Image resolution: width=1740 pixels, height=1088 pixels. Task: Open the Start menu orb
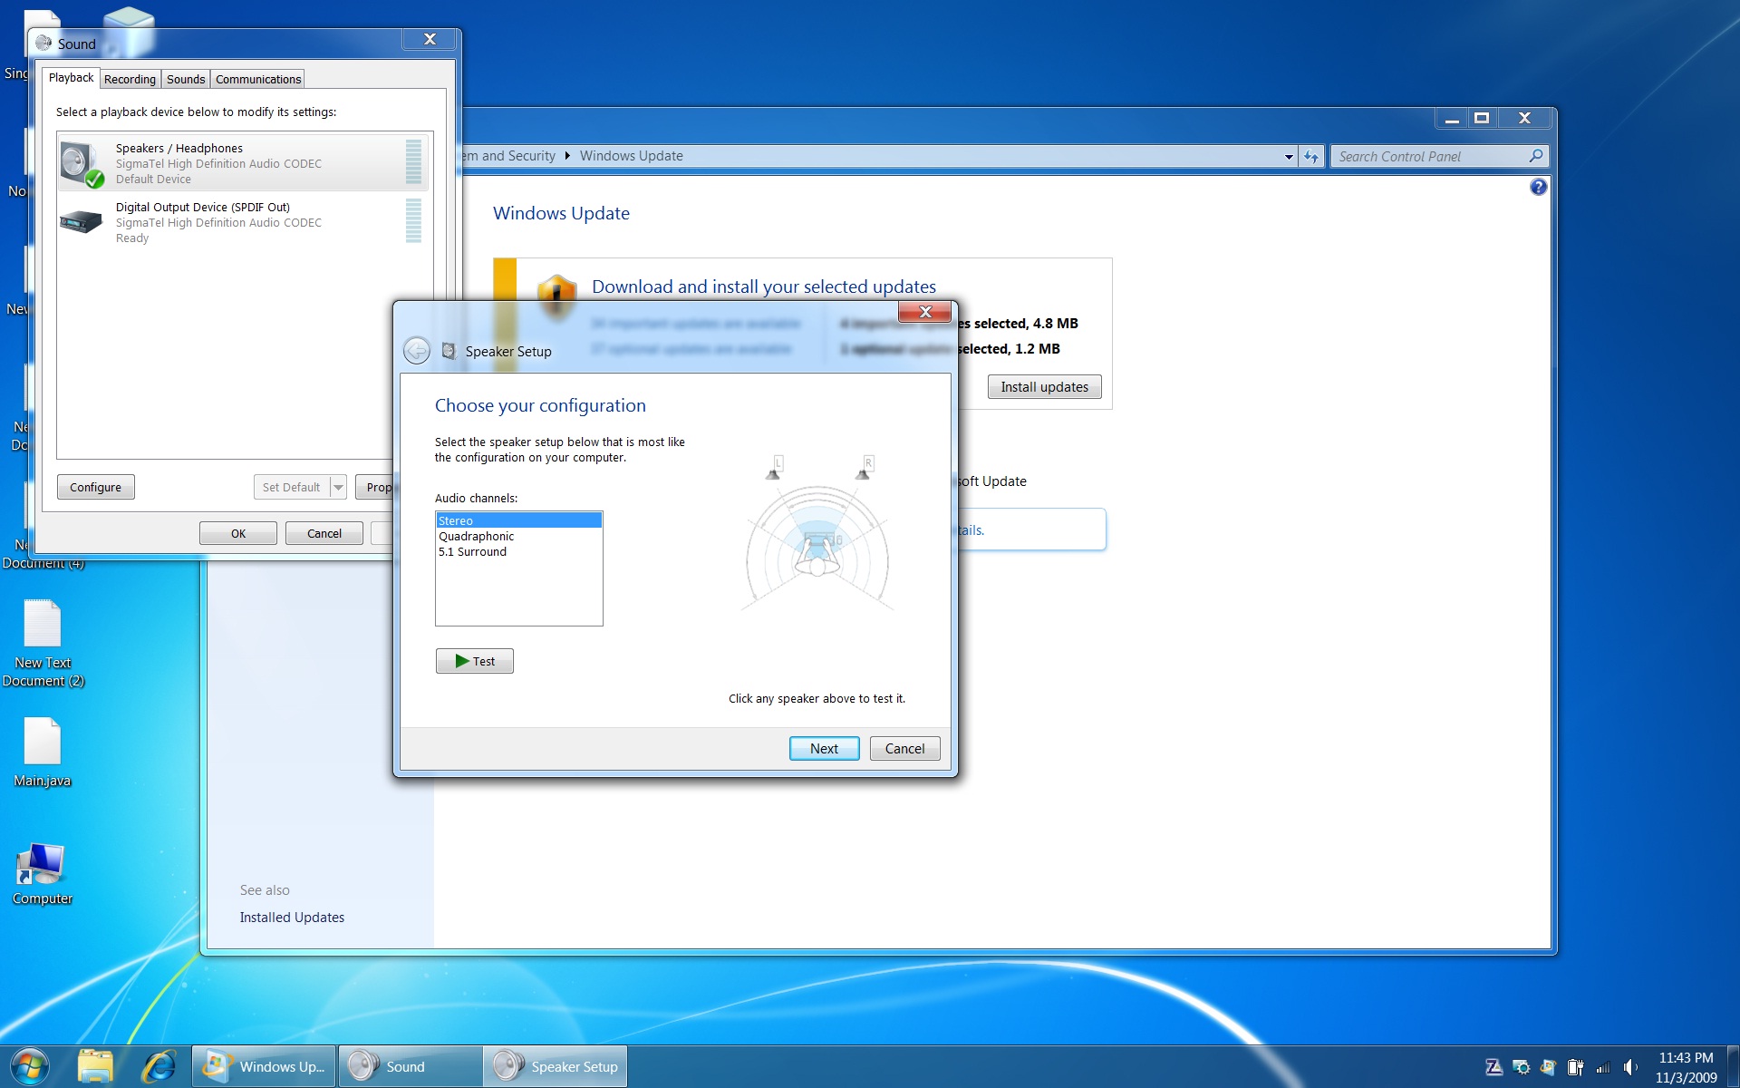30,1066
